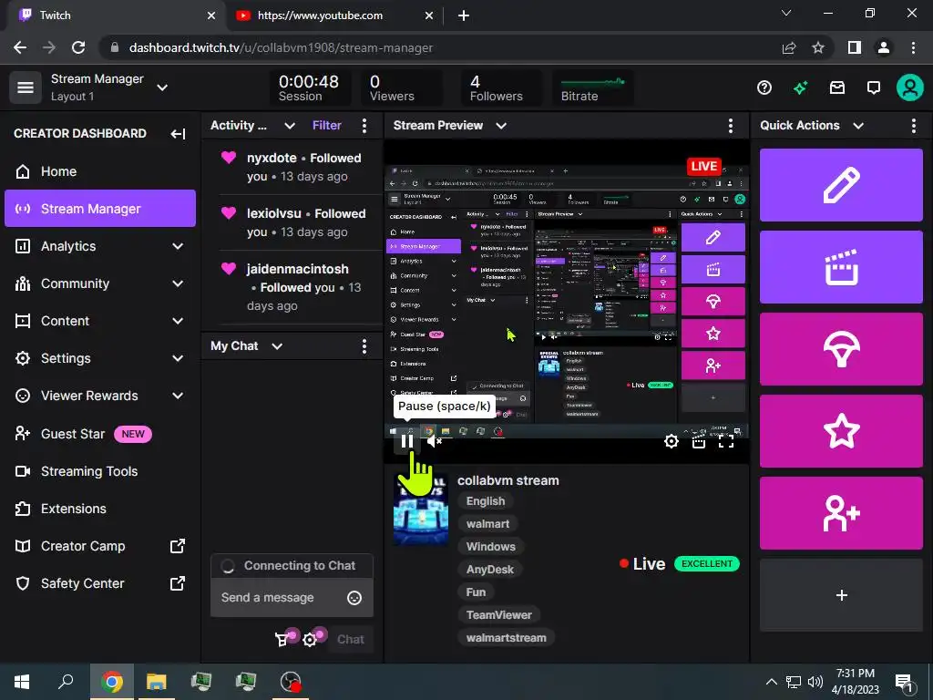
Task: Open Extensions in the sidebar
Action: click(100, 509)
